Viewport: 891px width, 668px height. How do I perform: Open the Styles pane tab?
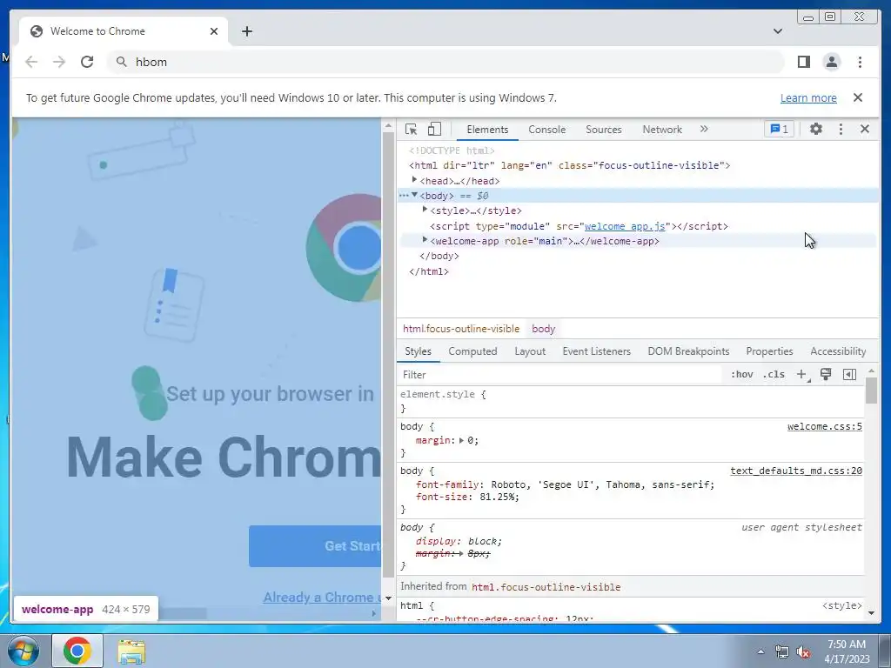pos(418,351)
